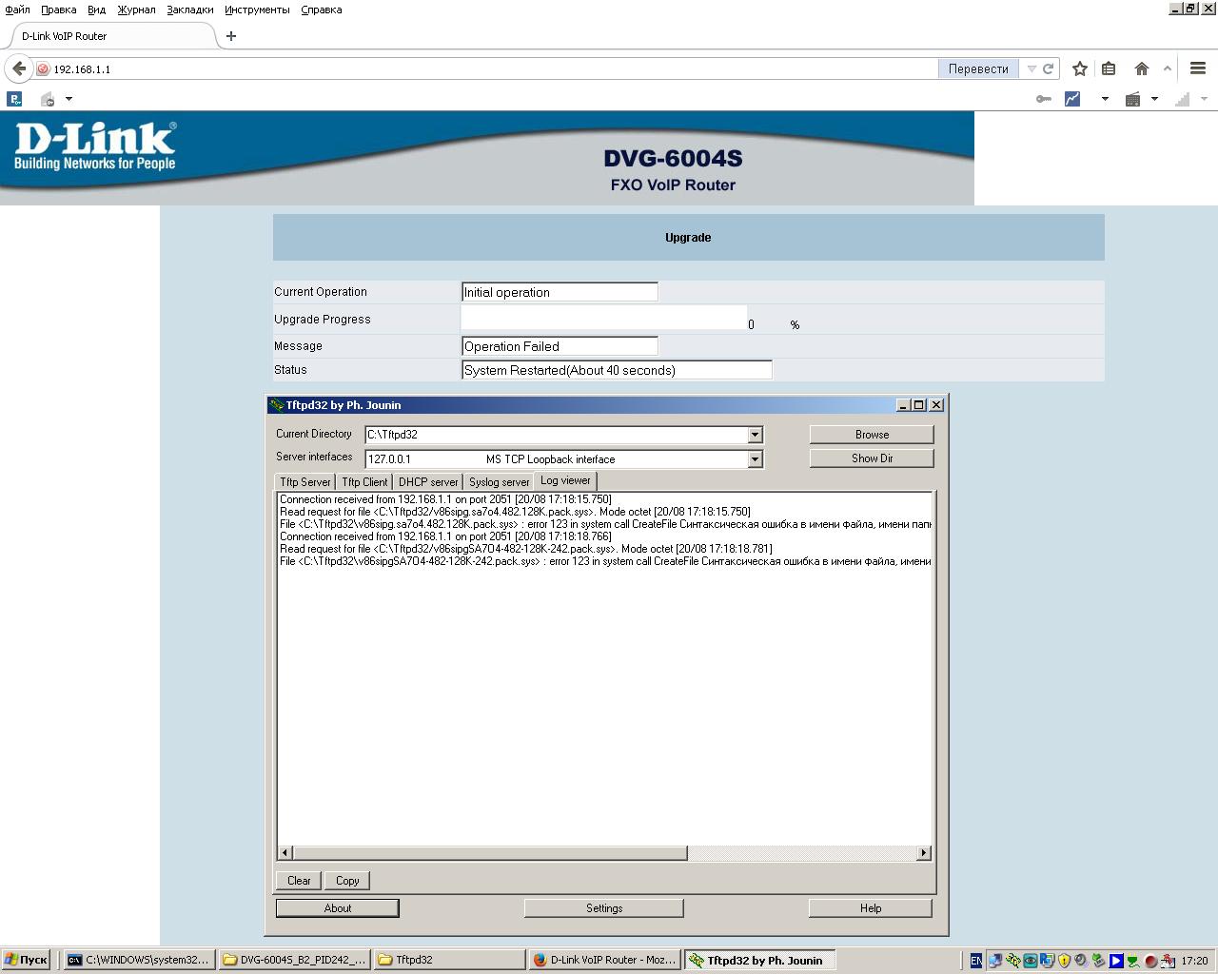Open the Перевести translate dropdown arrow

1031,68
